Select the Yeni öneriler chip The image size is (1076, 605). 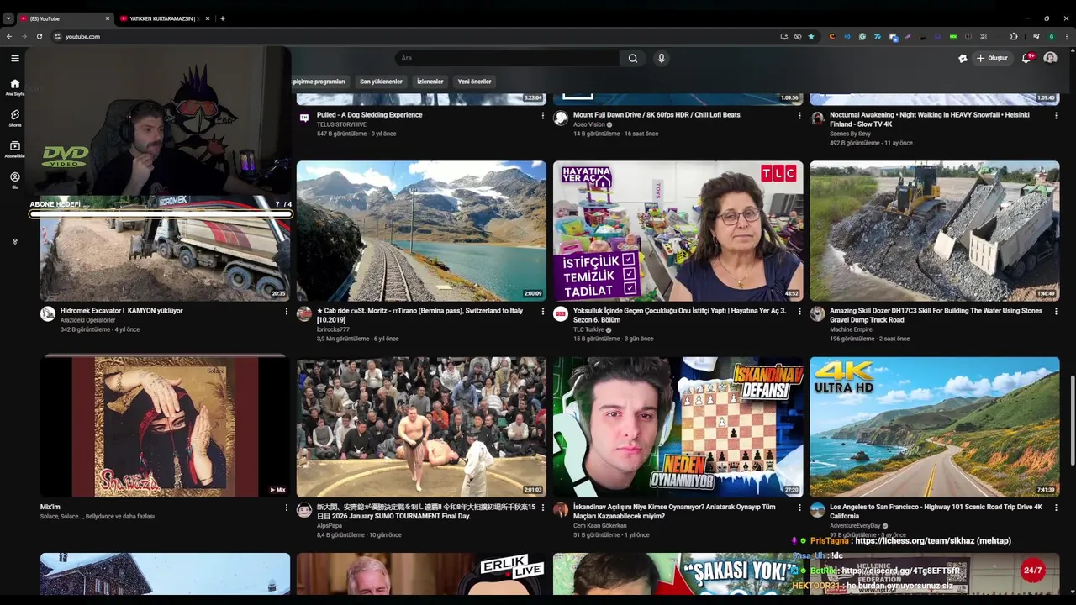coord(475,82)
